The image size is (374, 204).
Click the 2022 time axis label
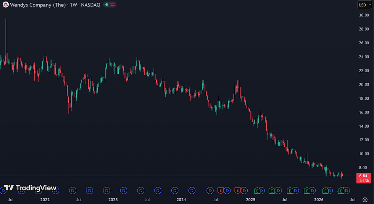click(x=45, y=200)
